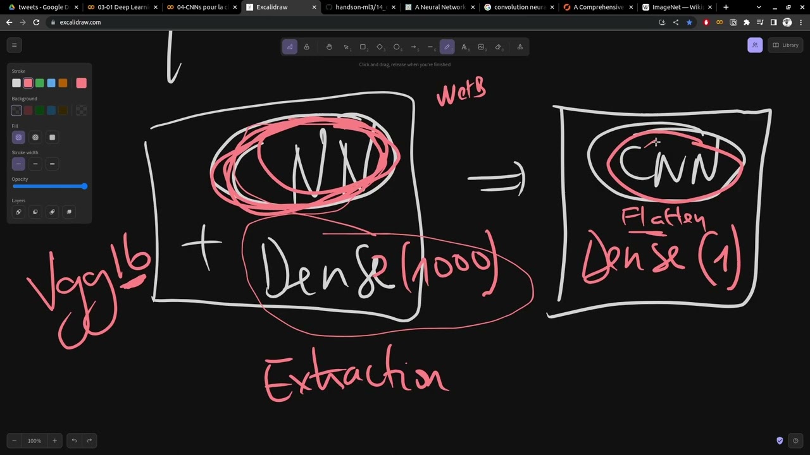Choose bold stroke width
The image size is (810, 455).
35,164
